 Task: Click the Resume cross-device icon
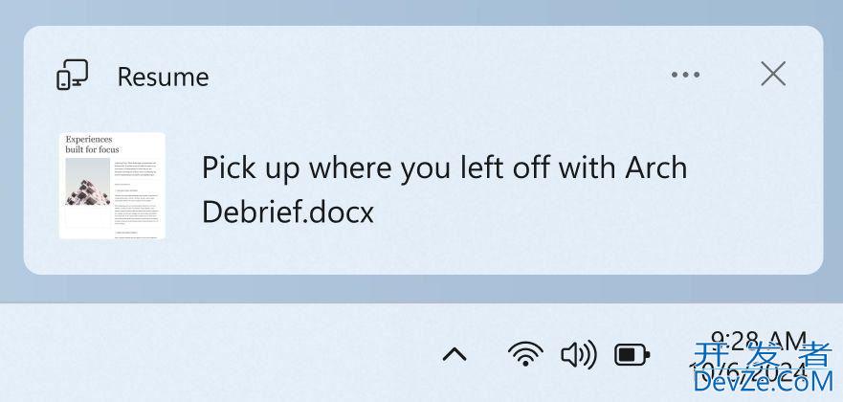pos(73,76)
